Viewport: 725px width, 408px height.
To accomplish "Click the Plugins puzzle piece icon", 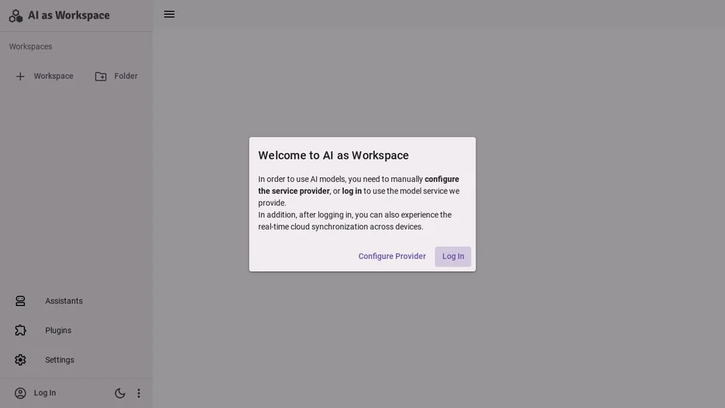I will point(20,331).
